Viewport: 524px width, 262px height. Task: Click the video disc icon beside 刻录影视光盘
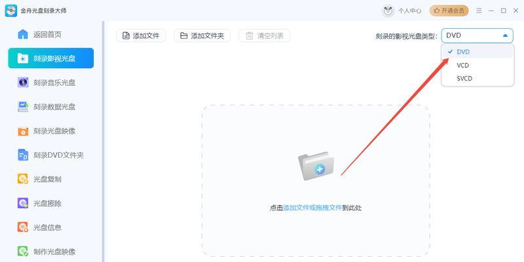pyautogui.click(x=23, y=58)
